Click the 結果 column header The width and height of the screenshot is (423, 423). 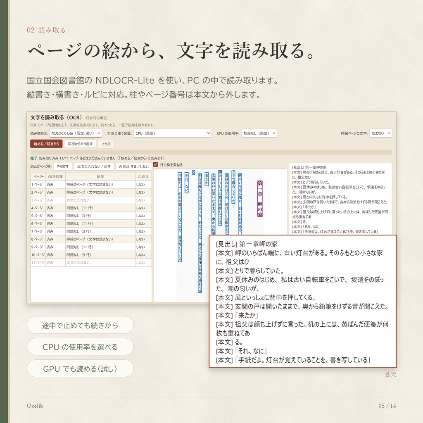point(100,176)
